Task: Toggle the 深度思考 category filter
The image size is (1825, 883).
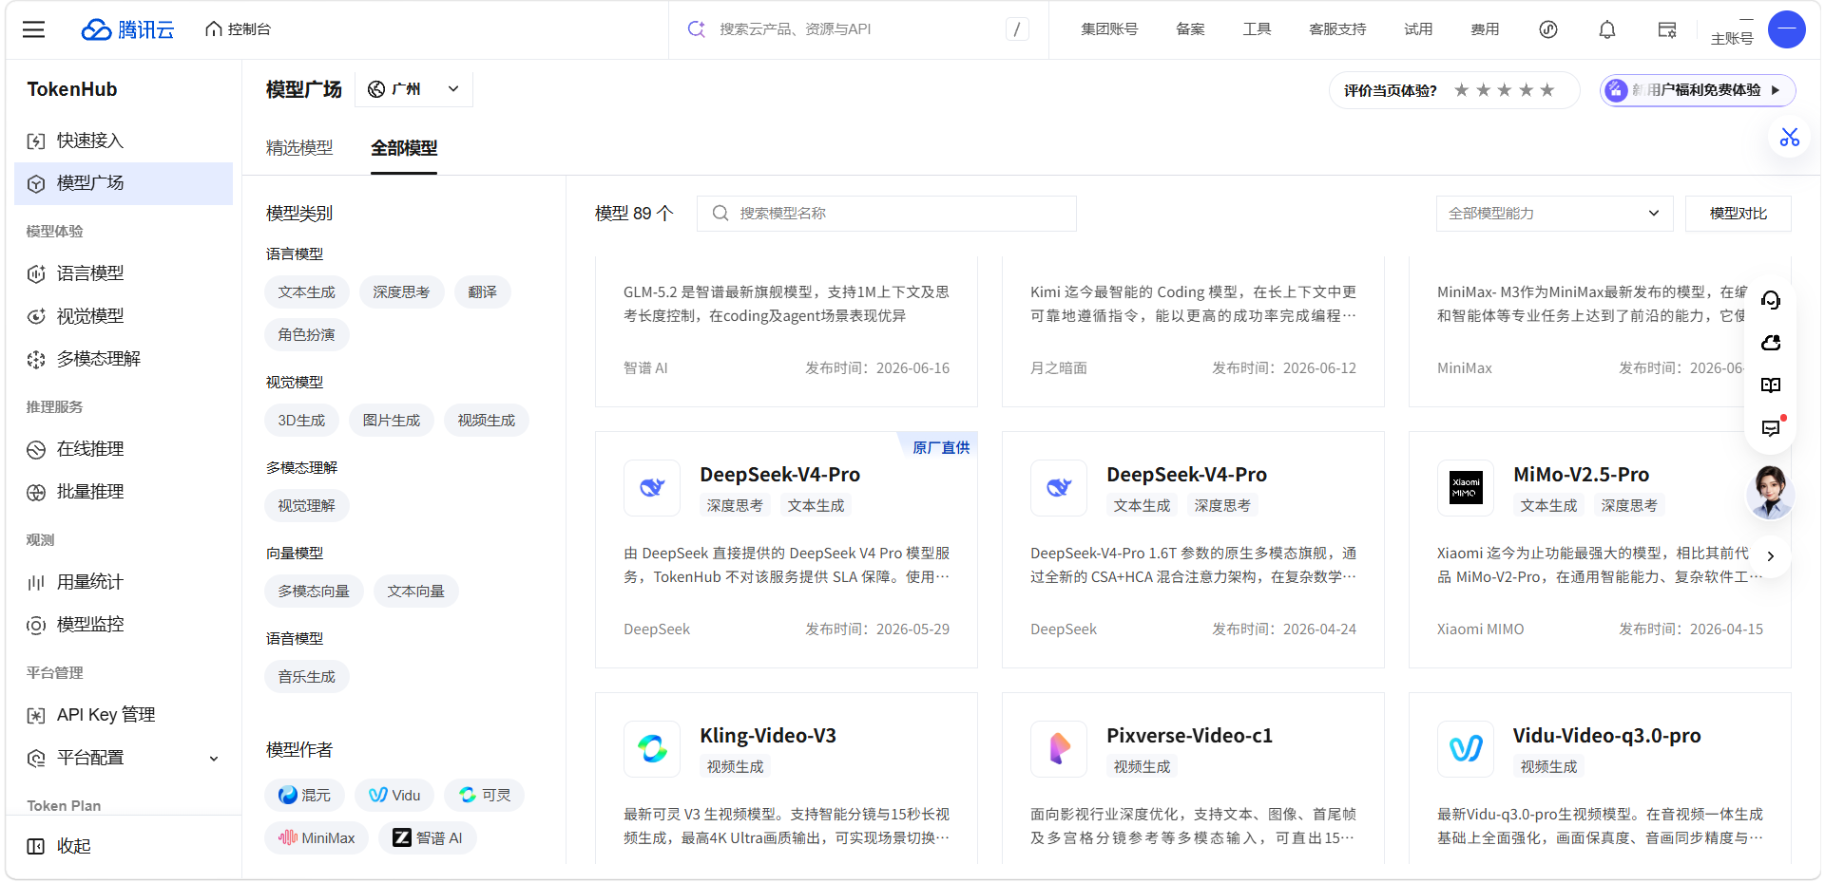Action: 401,292
